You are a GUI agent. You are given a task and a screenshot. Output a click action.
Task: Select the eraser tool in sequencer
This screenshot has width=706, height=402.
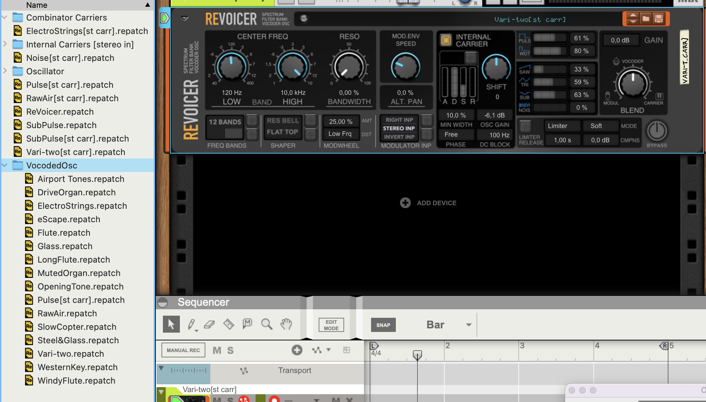click(210, 324)
